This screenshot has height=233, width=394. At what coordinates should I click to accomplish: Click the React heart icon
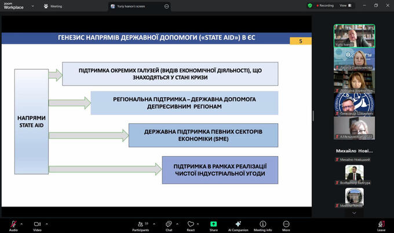point(191,224)
